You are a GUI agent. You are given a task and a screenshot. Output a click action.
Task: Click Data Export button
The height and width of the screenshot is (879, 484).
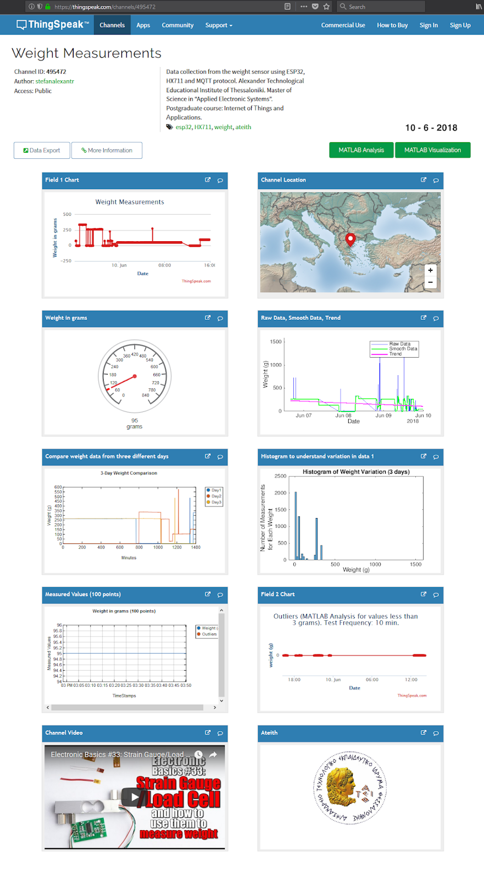[42, 151]
